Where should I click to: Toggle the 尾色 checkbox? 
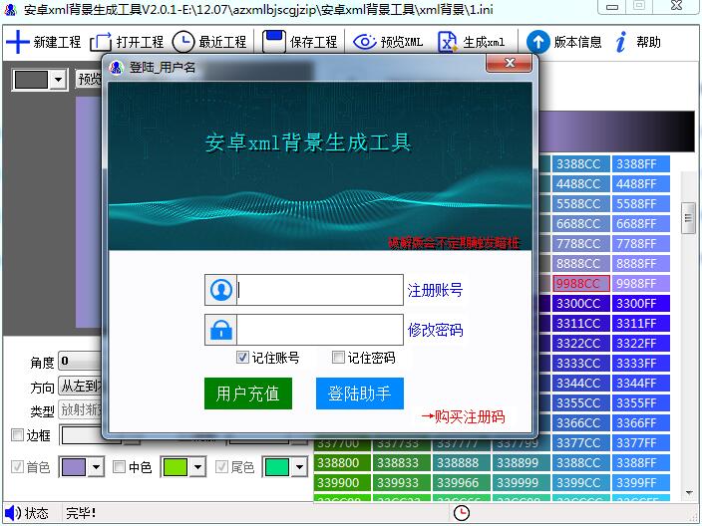tap(221, 467)
